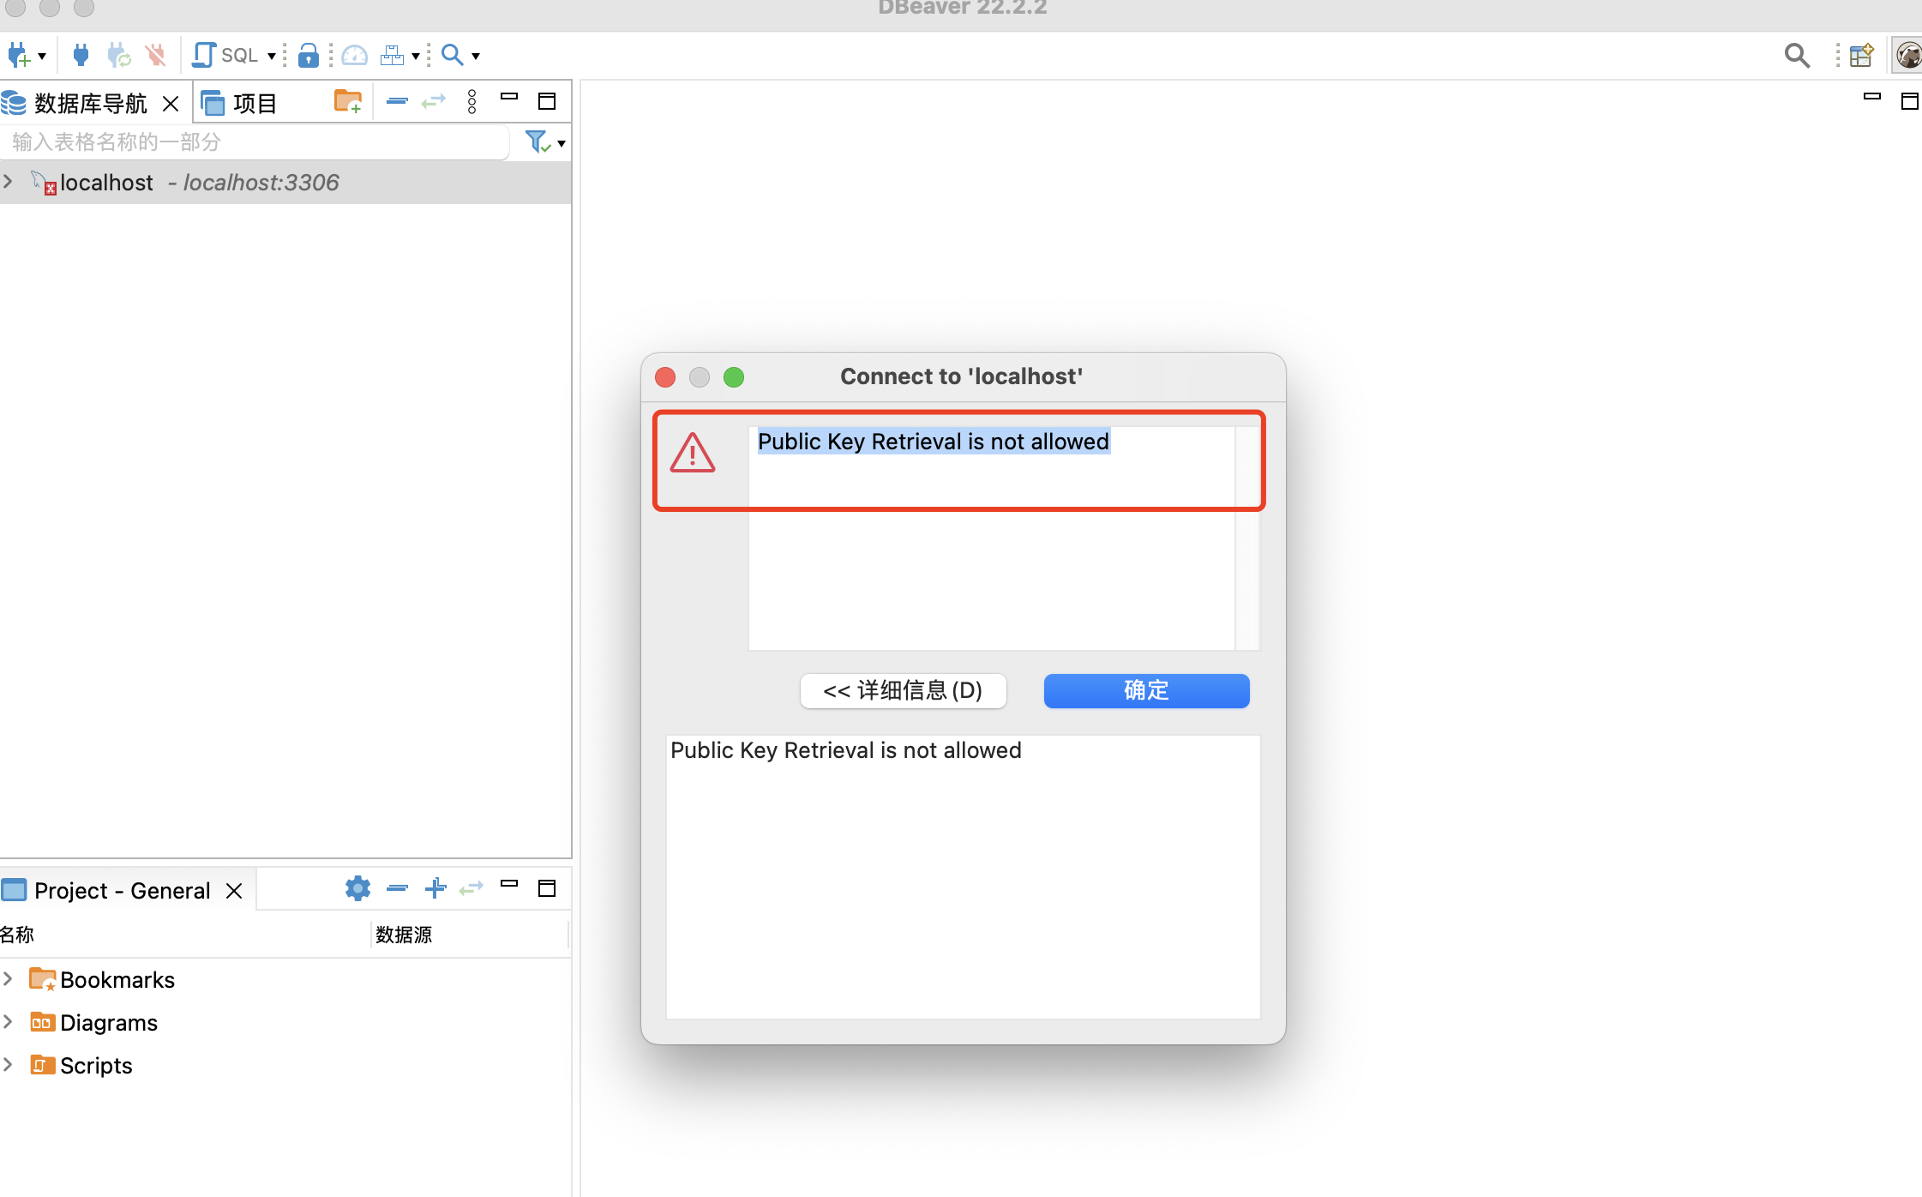This screenshot has width=1922, height=1197.
Task: Toggle the navigator filter funnel icon
Action: click(x=537, y=141)
